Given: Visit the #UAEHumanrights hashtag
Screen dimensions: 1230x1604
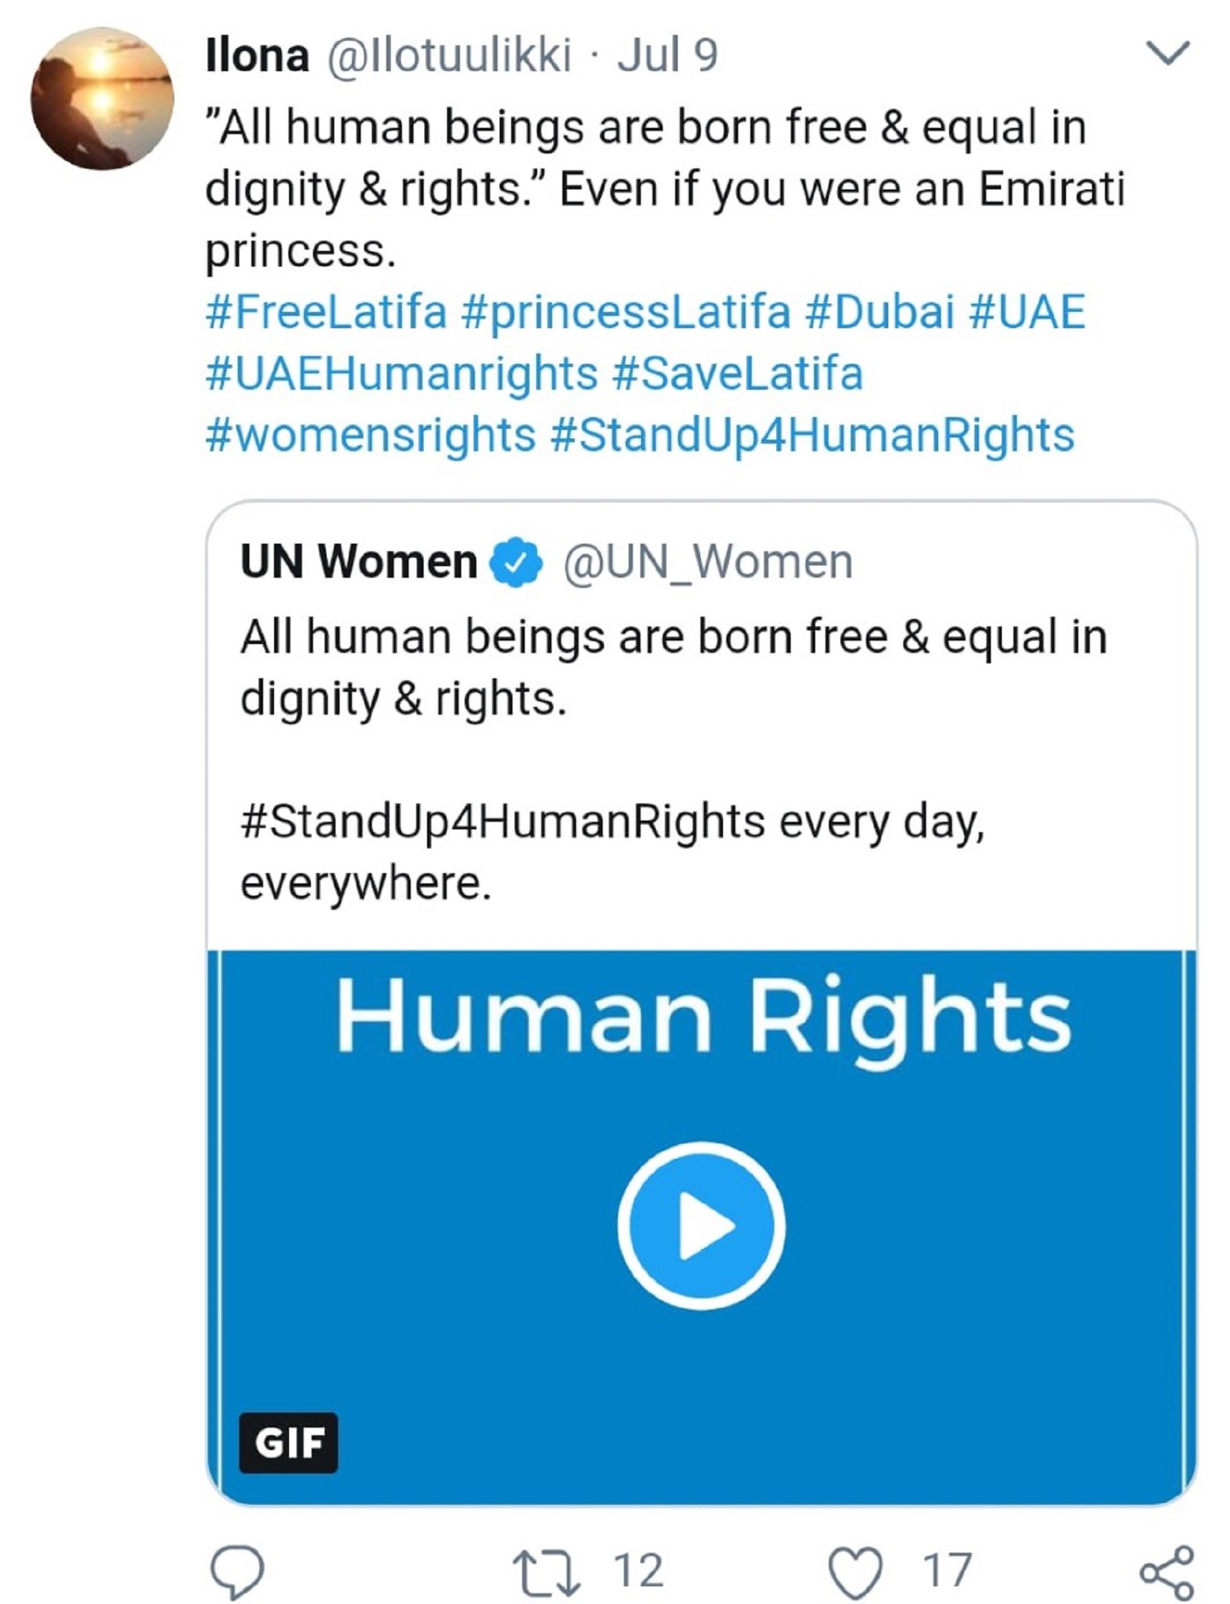Looking at the screenshot, I should coord(401,373).
